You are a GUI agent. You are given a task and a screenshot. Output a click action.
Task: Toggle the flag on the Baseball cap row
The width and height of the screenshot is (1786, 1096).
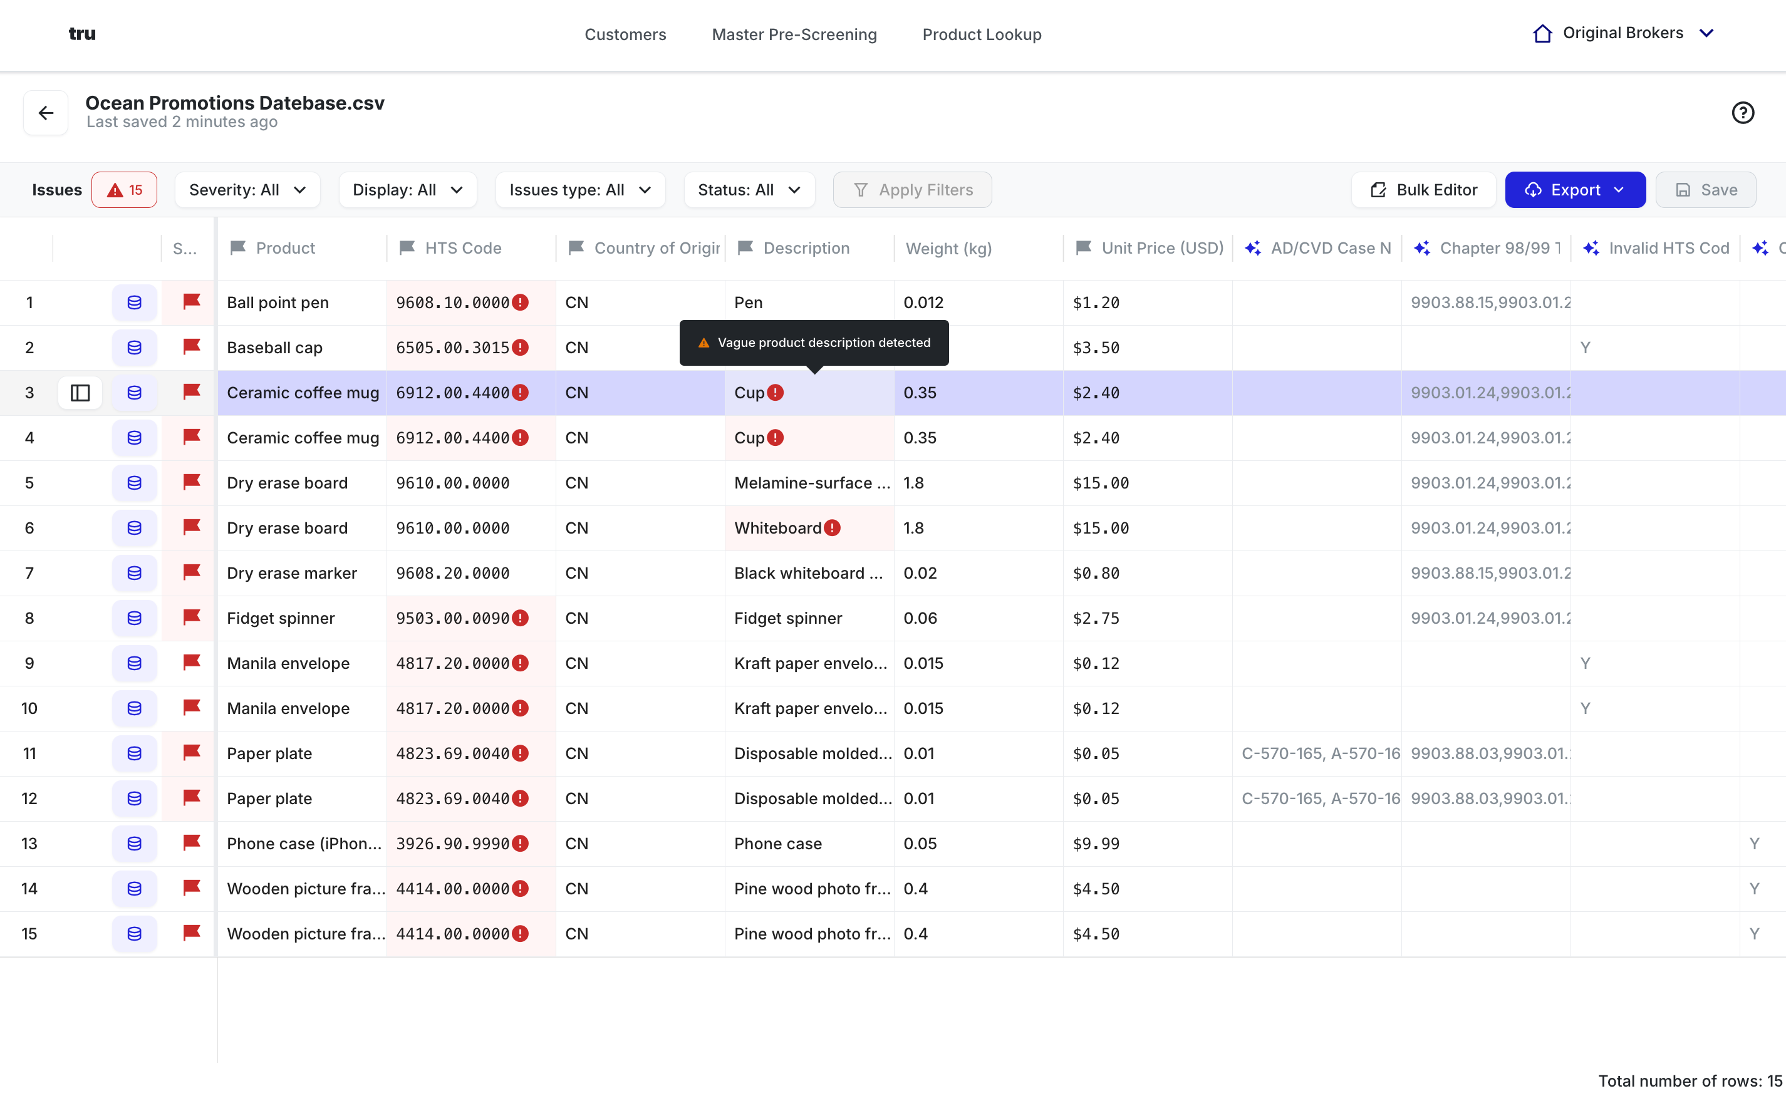[191, 347]
